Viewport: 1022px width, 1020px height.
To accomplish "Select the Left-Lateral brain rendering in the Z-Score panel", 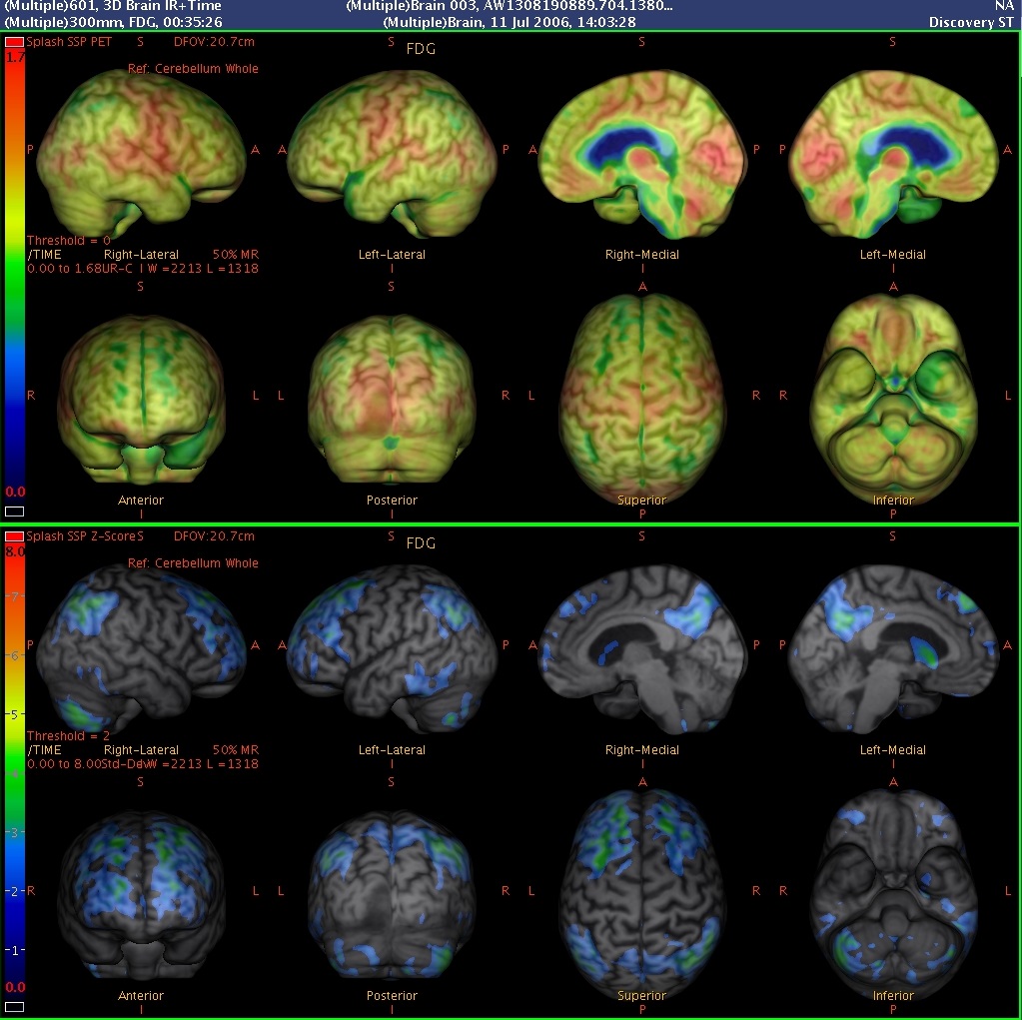I will [x=392, y=647].
